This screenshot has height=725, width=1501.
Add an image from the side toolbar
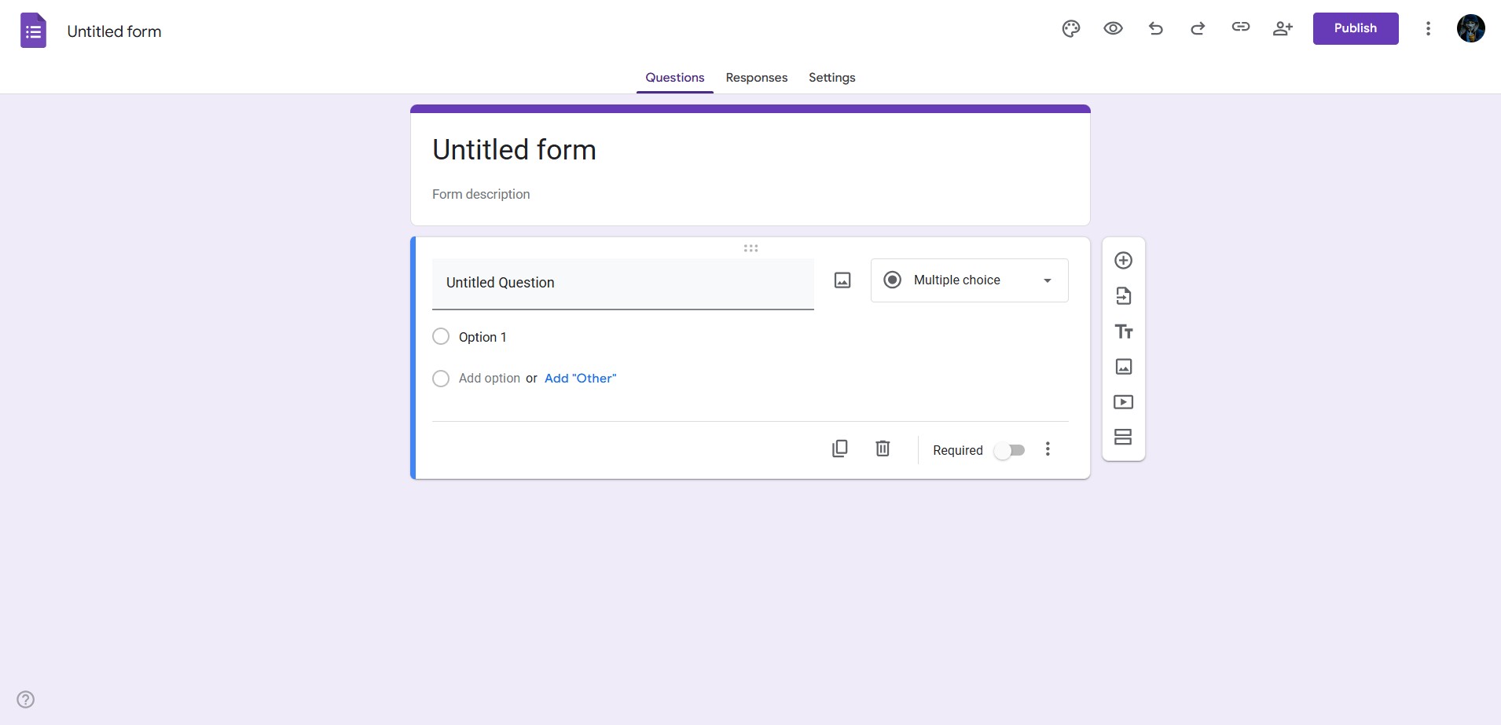pos(1124,367)
